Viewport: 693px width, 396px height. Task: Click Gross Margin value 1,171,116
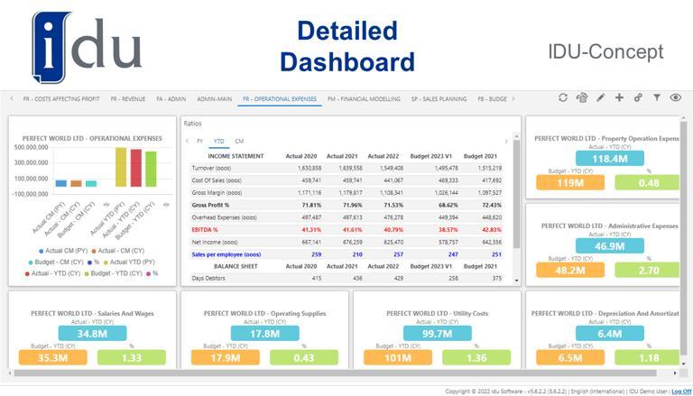pyautogui.click(x=310, y=193)
